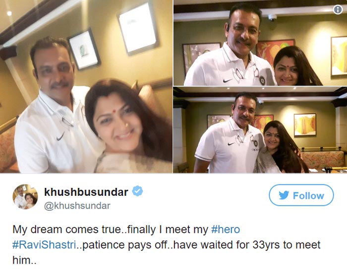Open the khushbusundar profile avatar

coord(25,196)
